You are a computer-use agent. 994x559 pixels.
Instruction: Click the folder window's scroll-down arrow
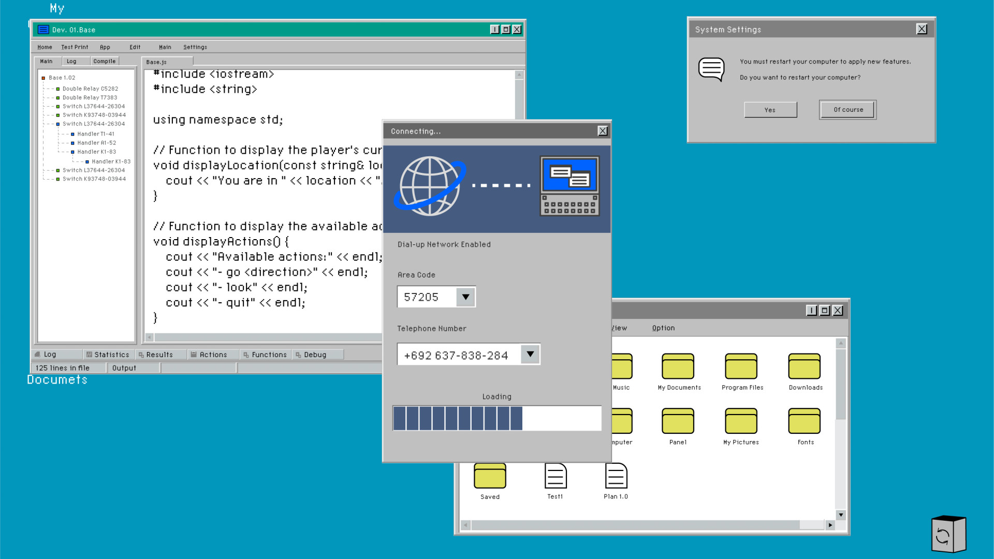point(841,514)
